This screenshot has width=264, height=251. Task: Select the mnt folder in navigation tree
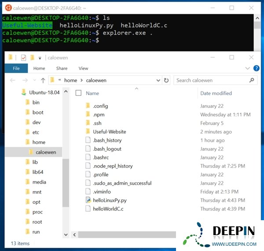(x=37, y=192)
